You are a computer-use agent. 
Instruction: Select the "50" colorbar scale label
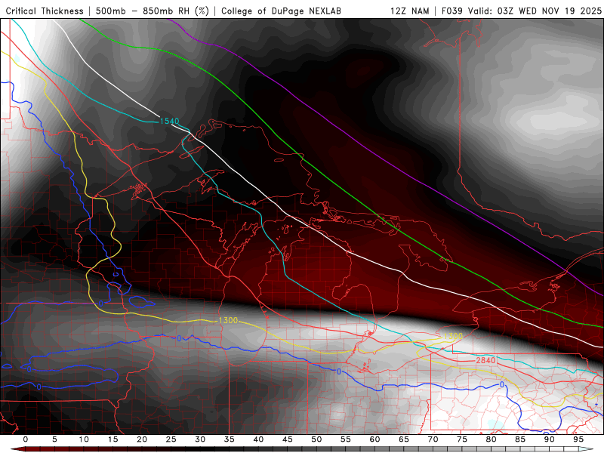(316, 439)
